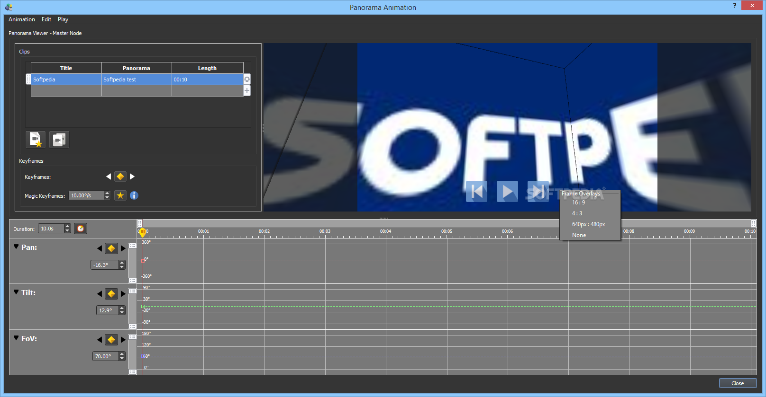Click the duplicate clip icon

pos(59,140)
